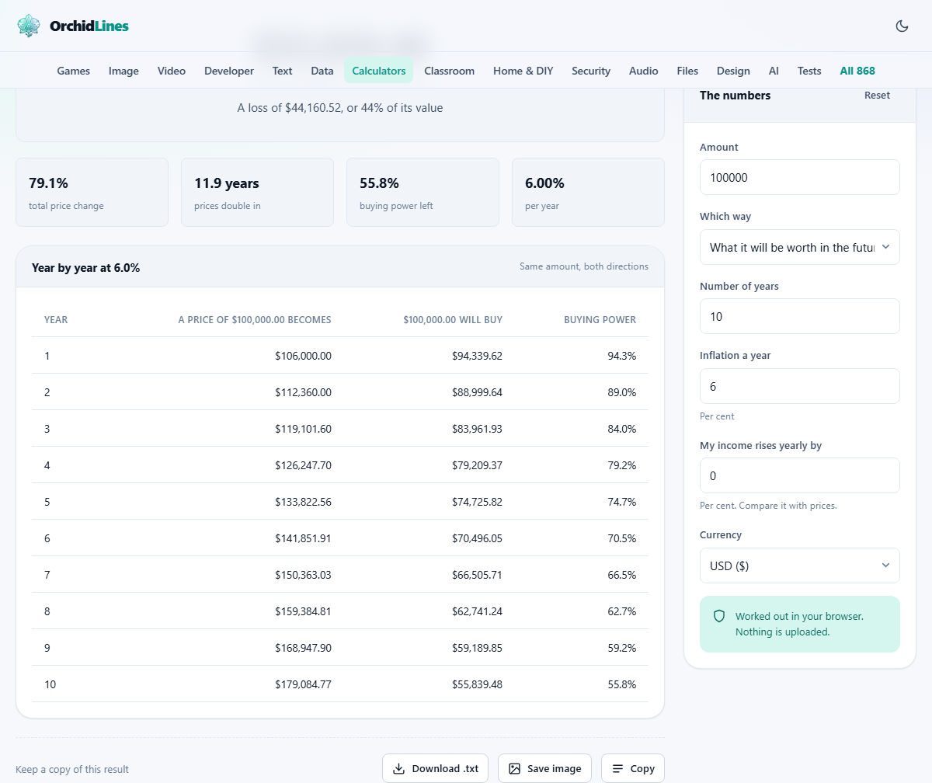The height and width of the screenshot is (783, 932).
Task: Toggle dark mode moon icon
Action: click(902, 26)
